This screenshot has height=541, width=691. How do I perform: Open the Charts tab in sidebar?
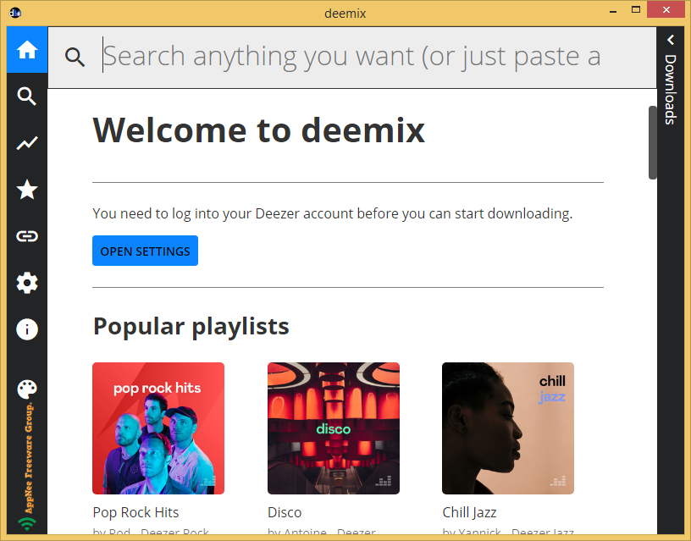click(x=27, y=143)
